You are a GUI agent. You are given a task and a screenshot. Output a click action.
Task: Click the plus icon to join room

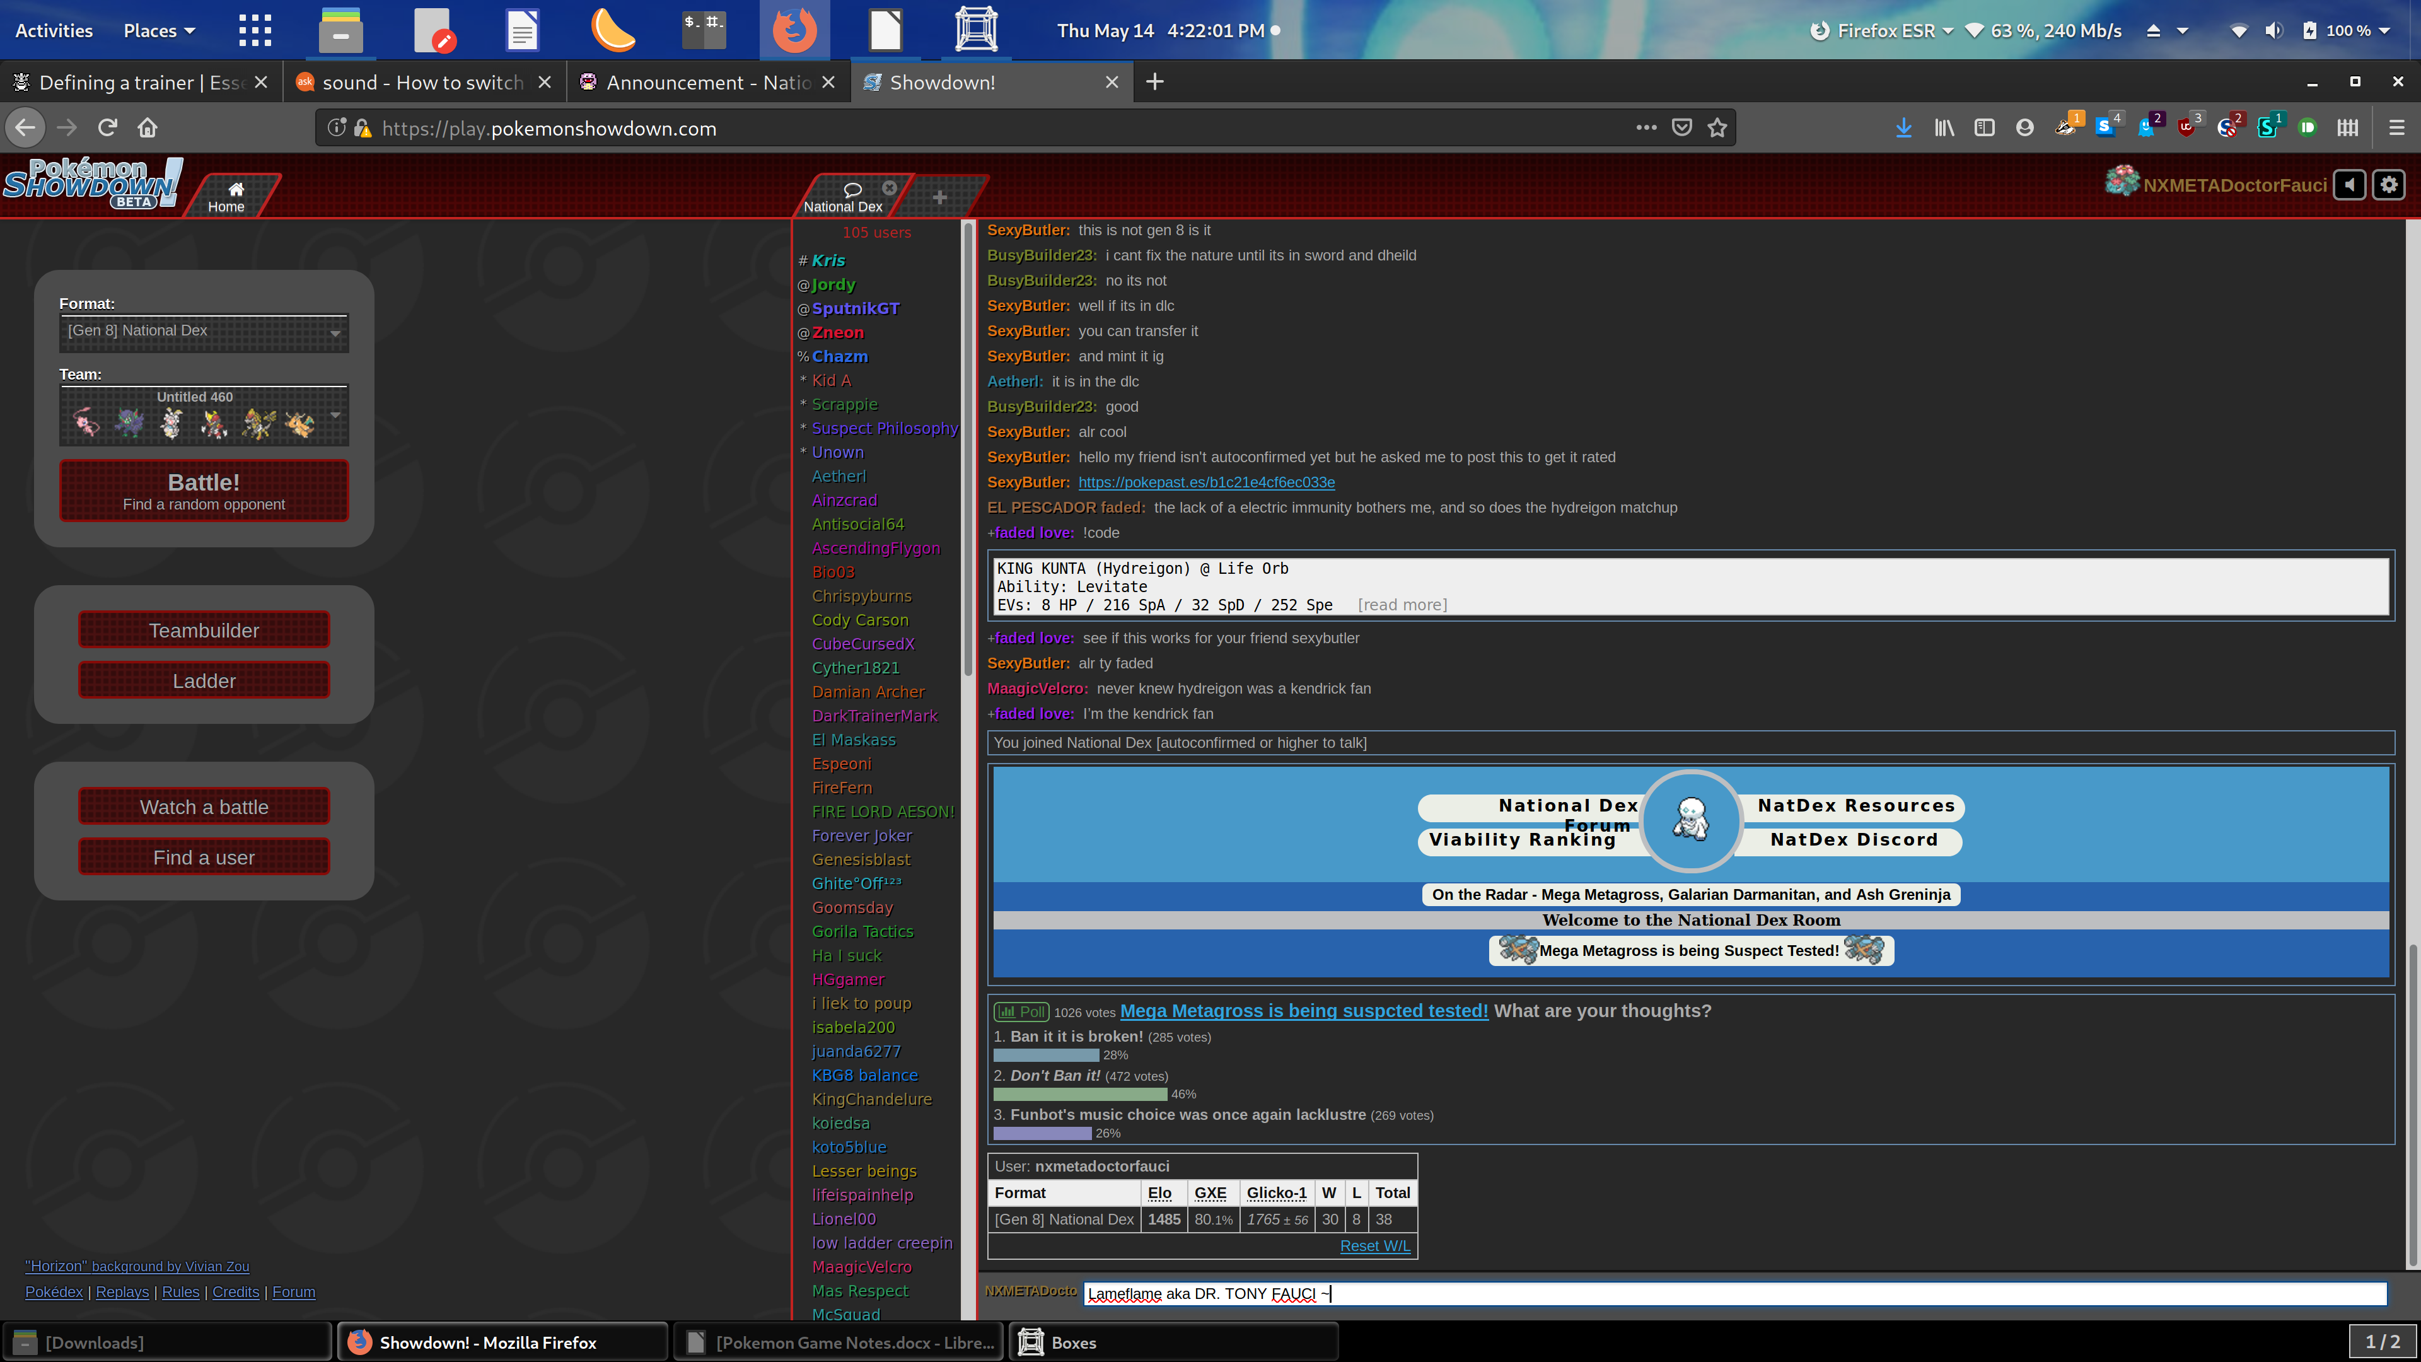(x=939, y=197)
